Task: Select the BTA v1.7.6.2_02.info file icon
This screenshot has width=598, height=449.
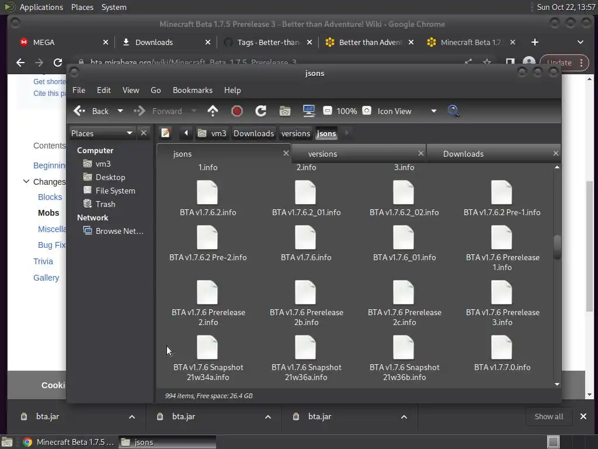Action: pyautogui.click(x=403, y=192)
